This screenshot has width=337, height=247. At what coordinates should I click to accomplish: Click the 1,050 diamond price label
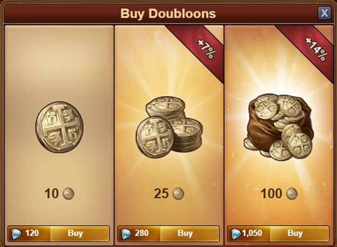click(252, 233)
